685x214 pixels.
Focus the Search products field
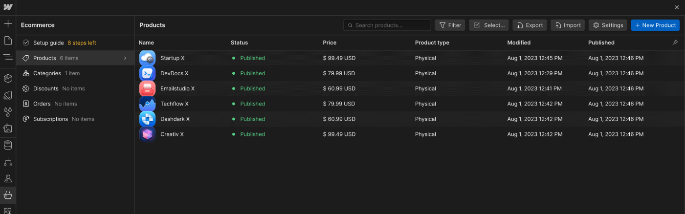[387, 25]
